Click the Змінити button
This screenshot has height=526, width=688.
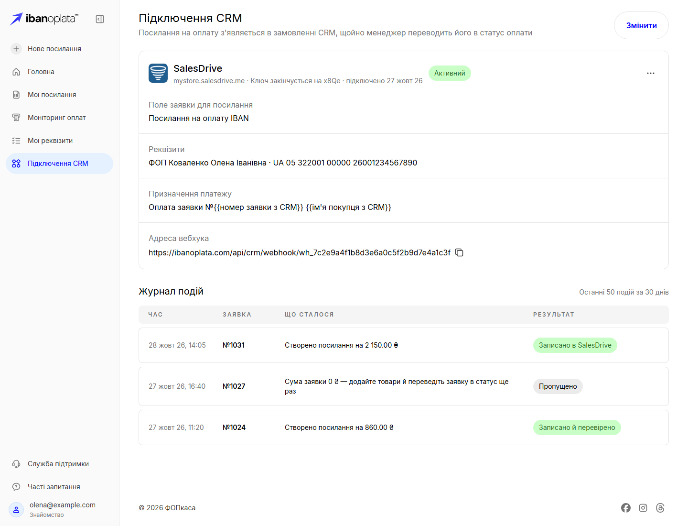coord(641,25)
